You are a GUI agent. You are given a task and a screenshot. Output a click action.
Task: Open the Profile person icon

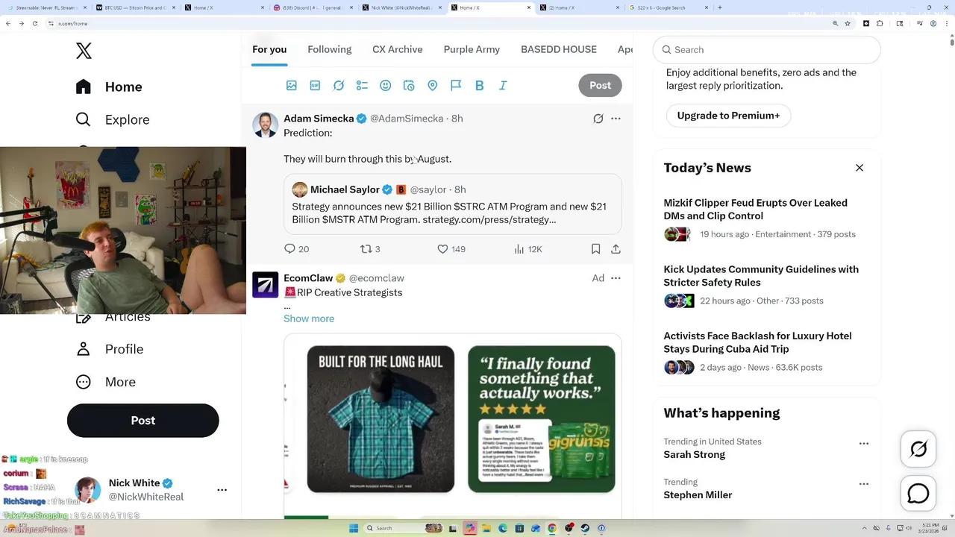pos(84,349)
